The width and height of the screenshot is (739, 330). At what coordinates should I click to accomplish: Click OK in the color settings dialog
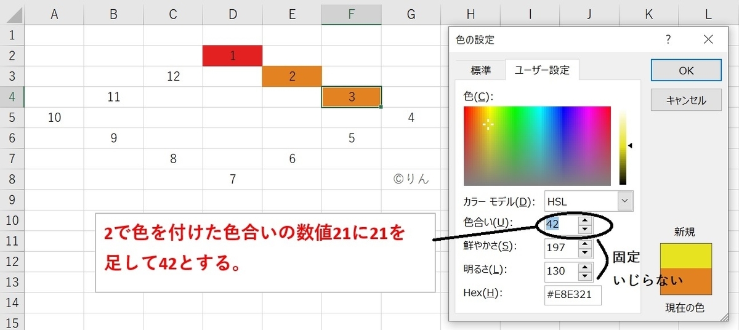[x=686, y=70]
